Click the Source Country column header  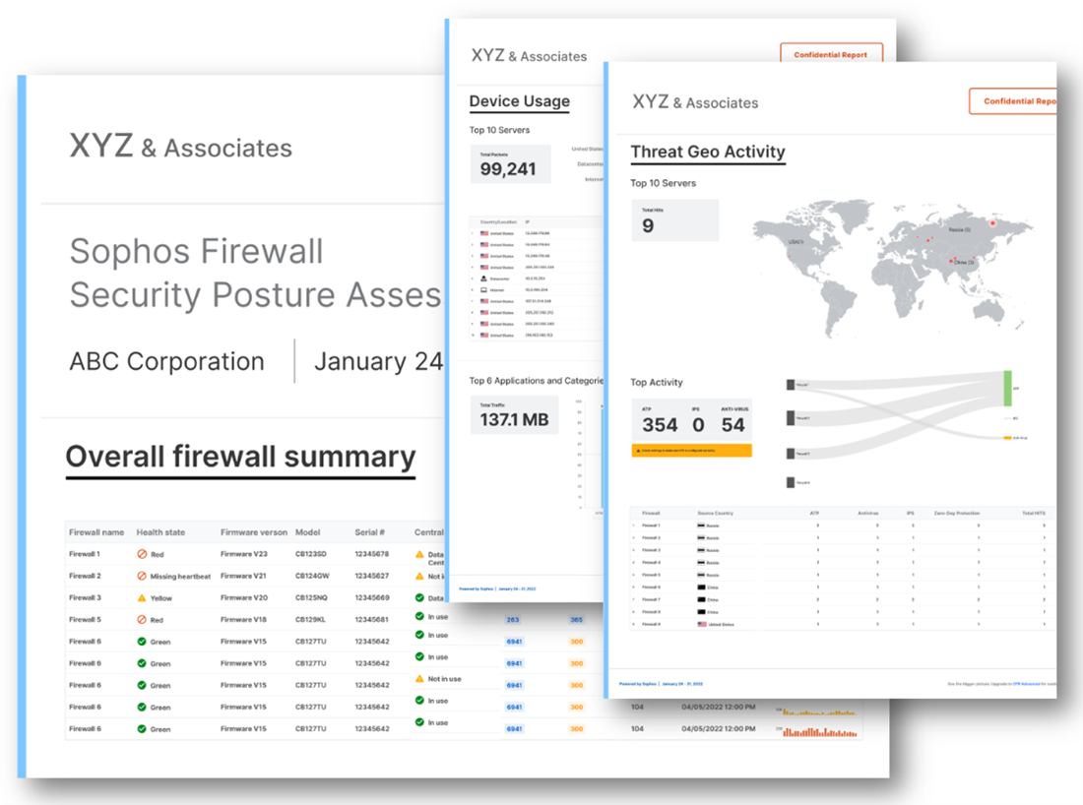(715, 513)
